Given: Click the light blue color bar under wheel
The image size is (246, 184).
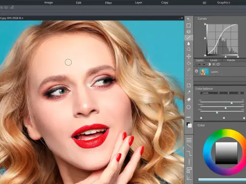Looking at the screenshot, I should coord(222,180).
